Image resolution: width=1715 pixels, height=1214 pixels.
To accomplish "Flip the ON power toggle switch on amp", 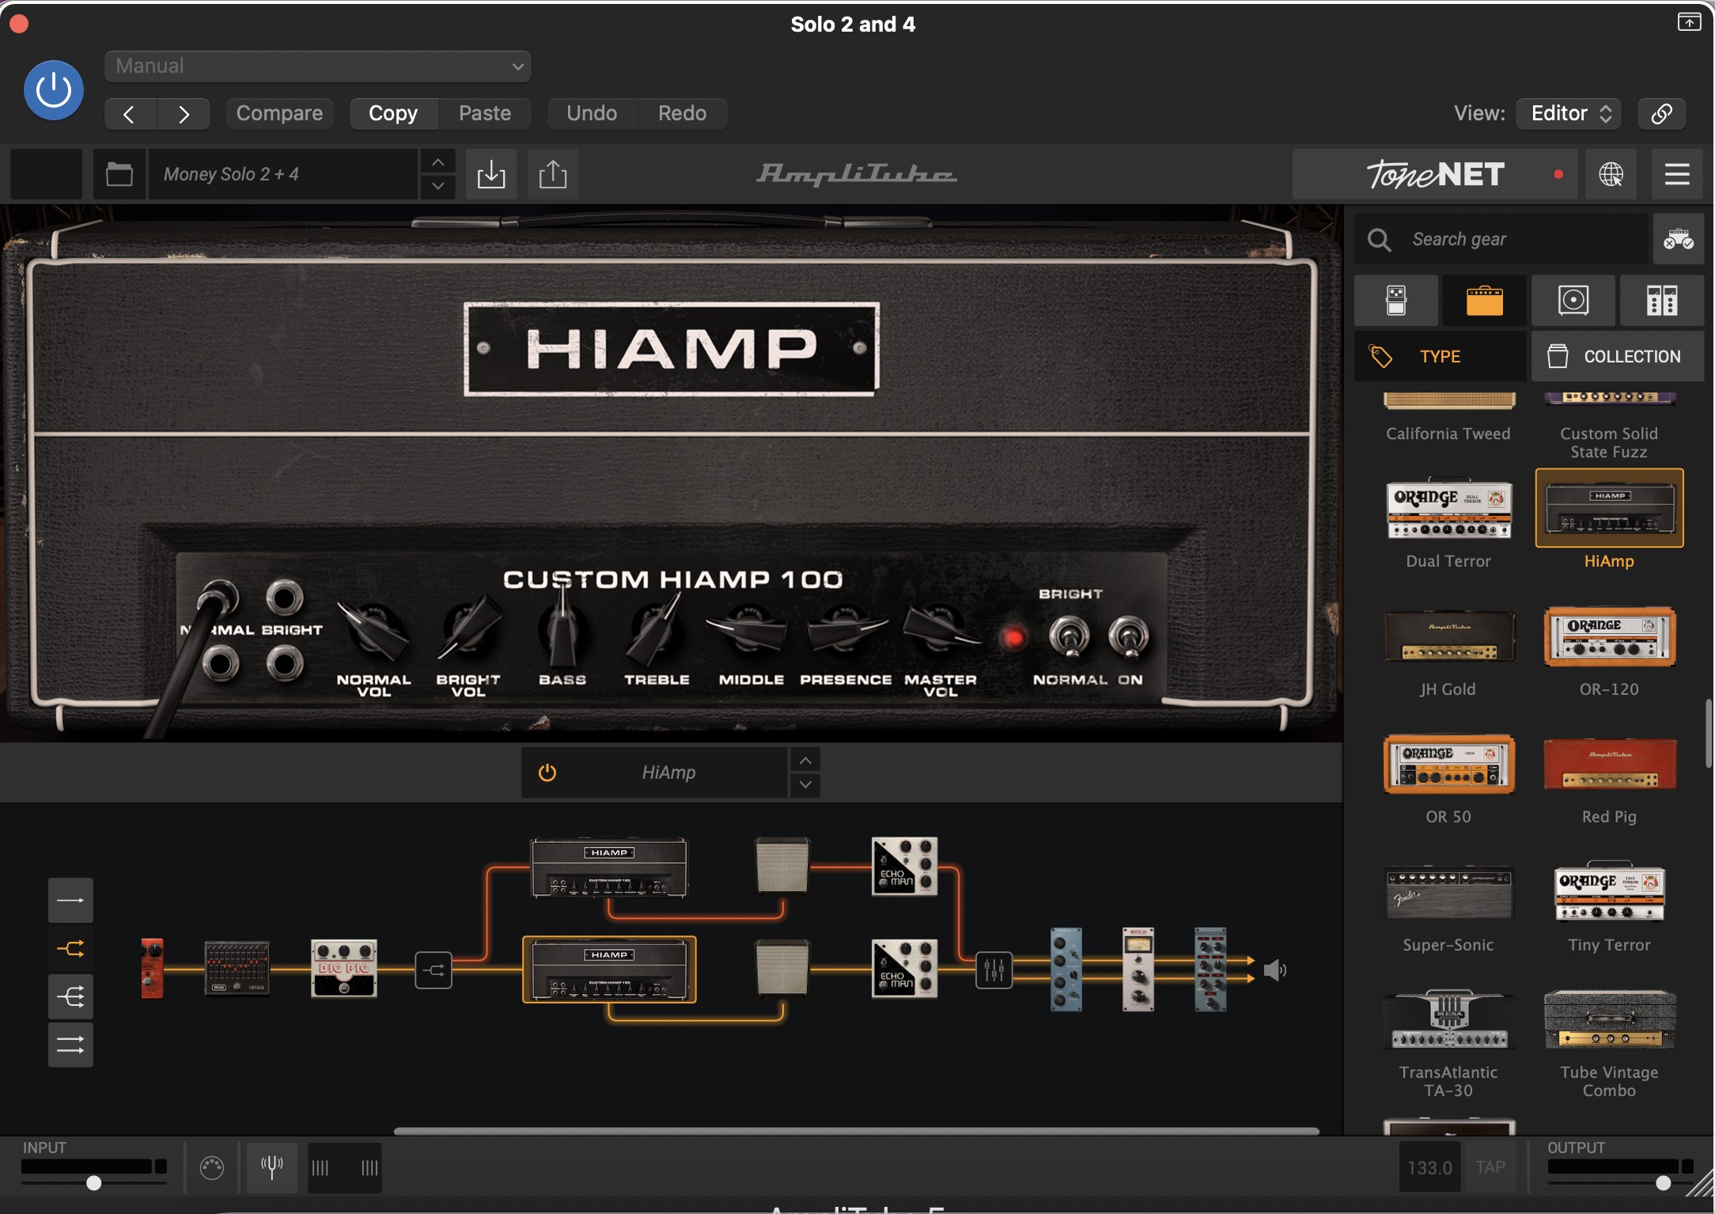I will click(x=1129, y=638).
